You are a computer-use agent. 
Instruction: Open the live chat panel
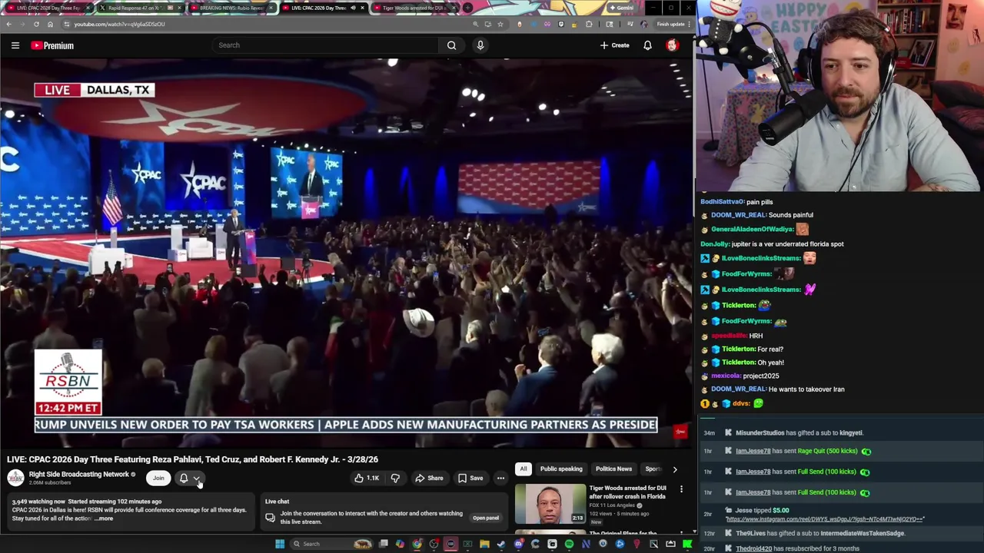click(486, 518)
